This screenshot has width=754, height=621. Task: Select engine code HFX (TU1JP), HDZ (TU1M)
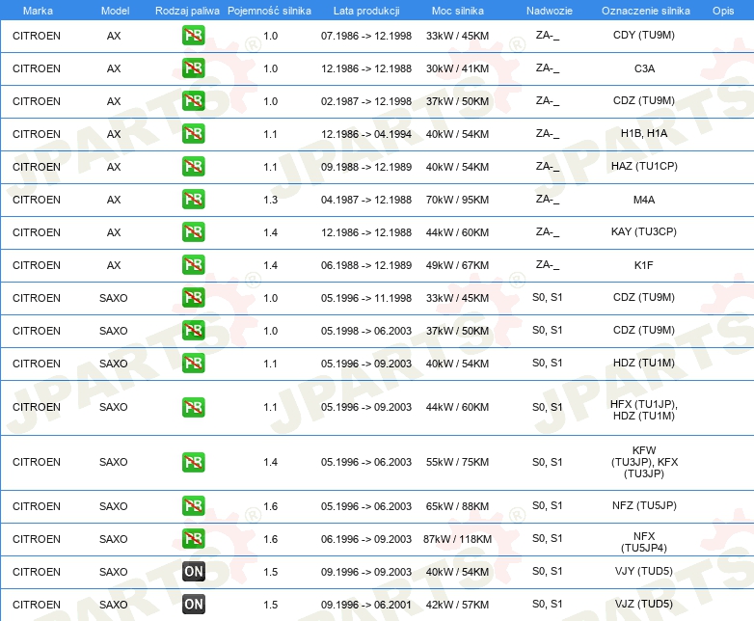click(x=644, y=410)
